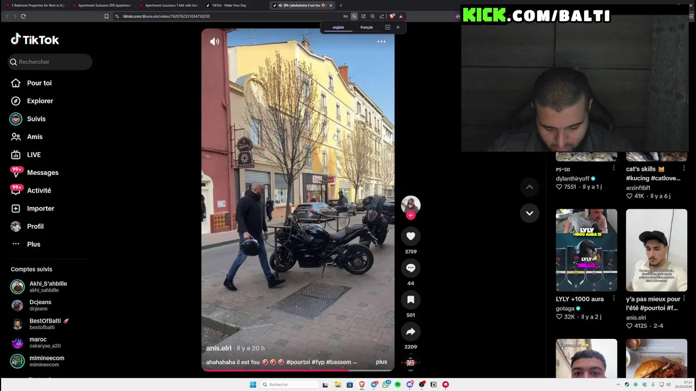Open Notion from the taskbar
The width and height of the screenshot is (696, 391).
tap(433, 384)
